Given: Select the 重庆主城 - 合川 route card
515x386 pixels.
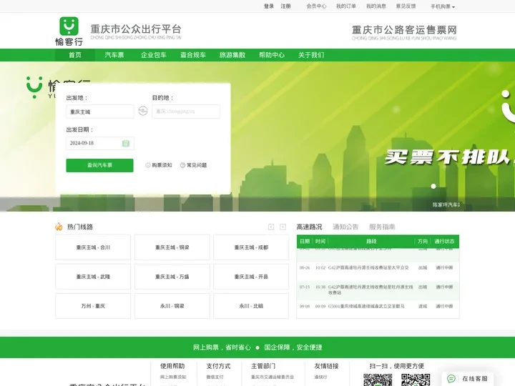Looking at the screenshot, I should (x=93, y=247).
